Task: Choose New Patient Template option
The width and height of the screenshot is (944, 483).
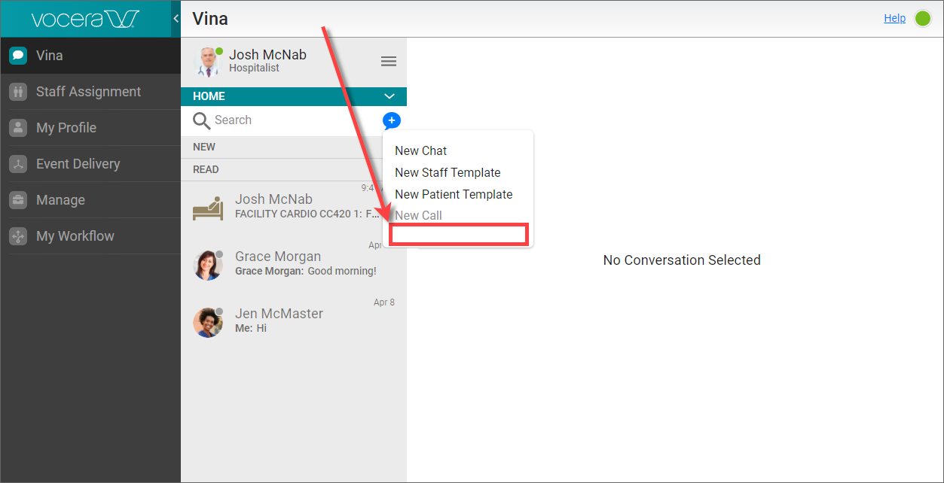Action: 454,194
